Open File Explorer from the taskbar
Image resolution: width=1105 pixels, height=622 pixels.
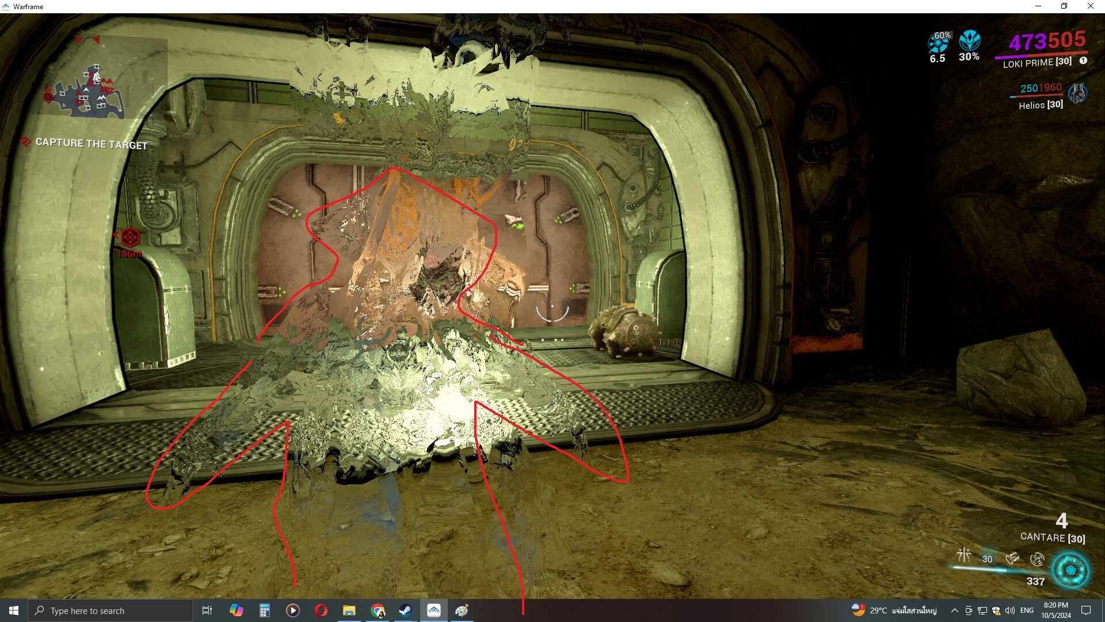click(x=350, y=610)
